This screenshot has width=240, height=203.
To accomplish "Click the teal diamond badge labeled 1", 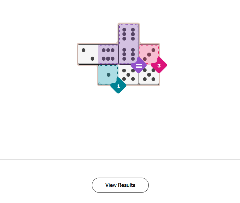I will [x=118, y=86].
